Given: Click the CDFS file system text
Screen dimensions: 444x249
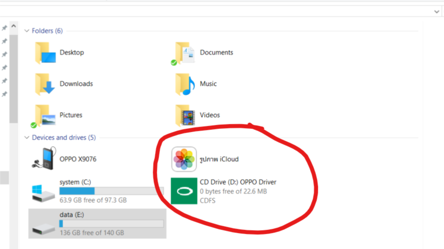Looking at the screenshot, I should (x=207, y=200).
